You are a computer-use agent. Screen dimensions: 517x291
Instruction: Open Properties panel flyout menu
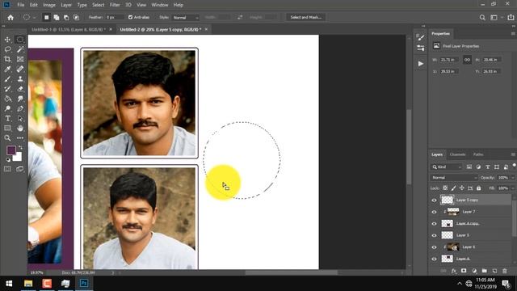[513, 34]
